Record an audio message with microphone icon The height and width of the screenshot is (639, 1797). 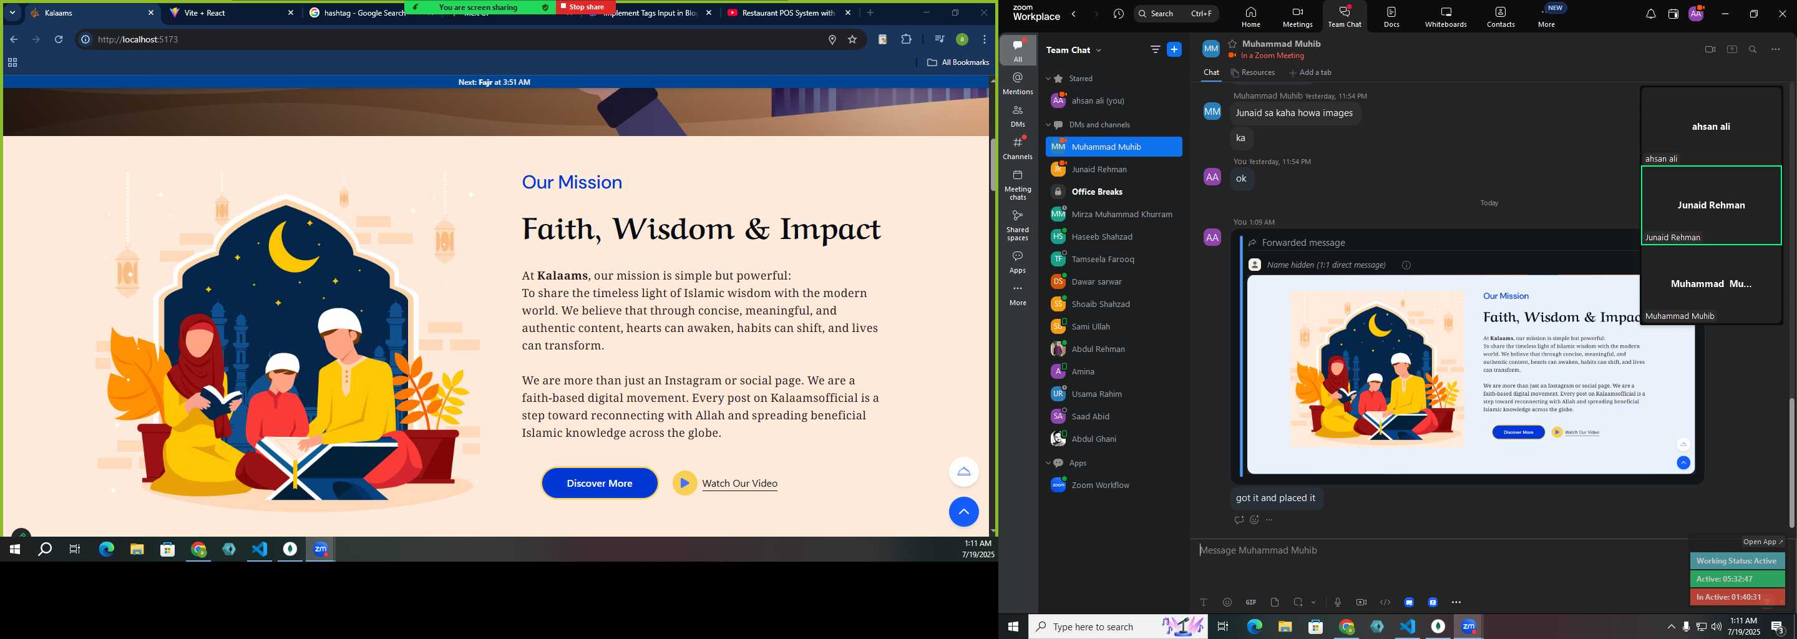[1337, 602]
